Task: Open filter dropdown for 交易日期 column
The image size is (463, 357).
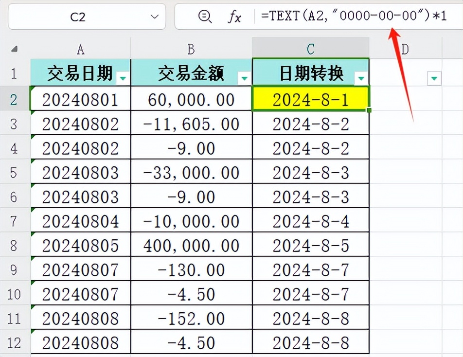Action: pos(123,78)
